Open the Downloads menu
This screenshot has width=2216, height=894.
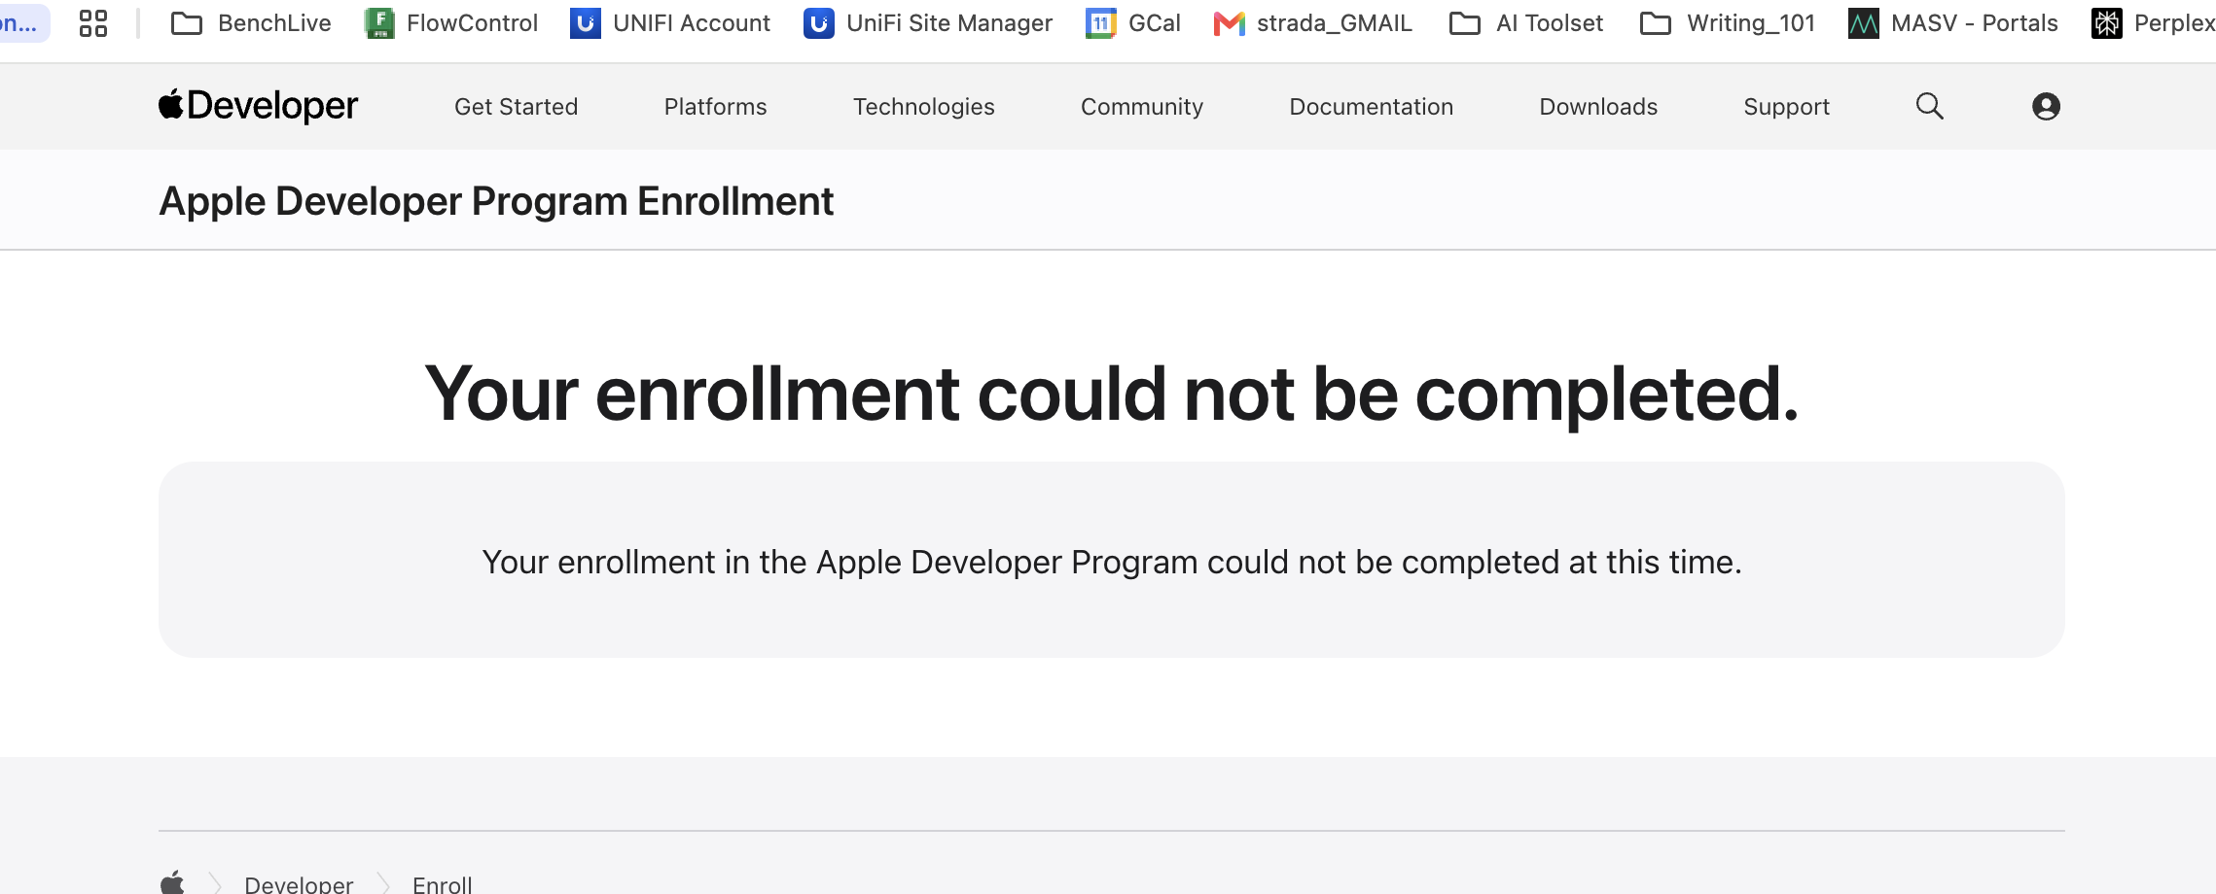click(x=1598, y=107)
